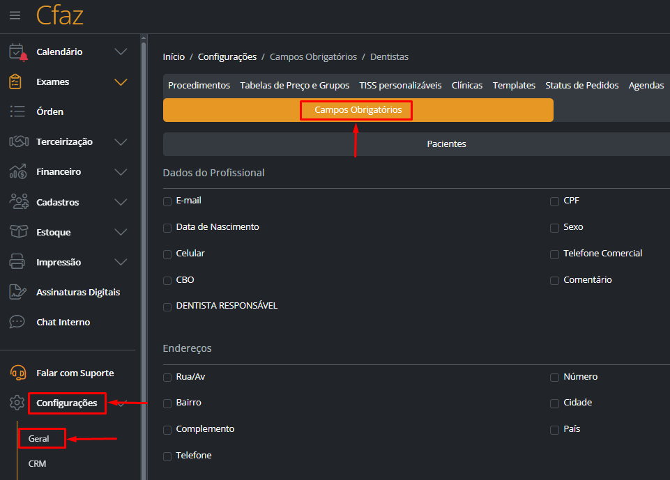Switch to Status de Pedidos tab
670x480 pixels.
pos(582,86)
